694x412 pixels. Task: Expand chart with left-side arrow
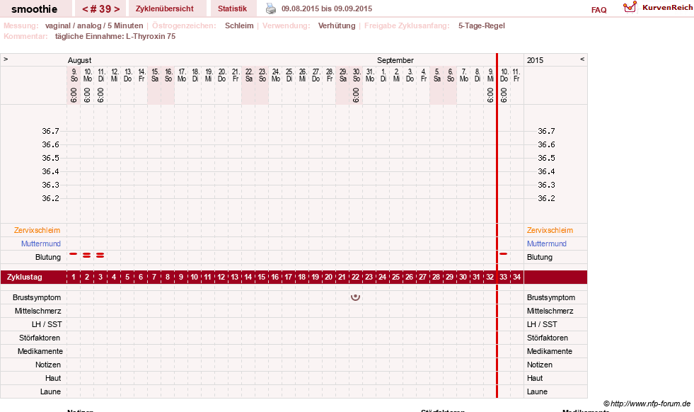coord(6,59)
